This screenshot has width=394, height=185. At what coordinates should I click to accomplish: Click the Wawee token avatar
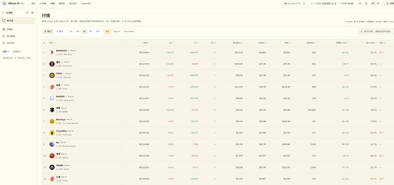[x=52, y=156]
